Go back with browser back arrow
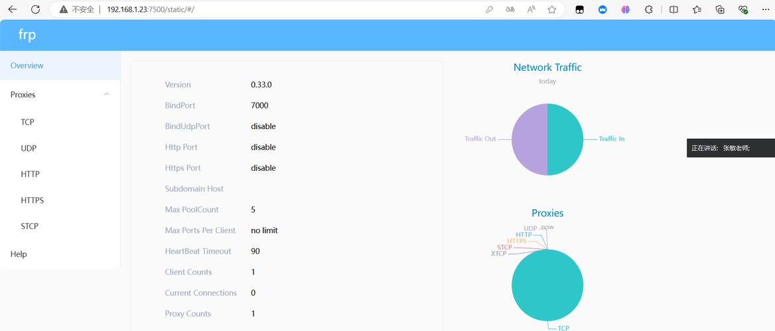Viewport: 775px width, 331px height. point(13,9)
